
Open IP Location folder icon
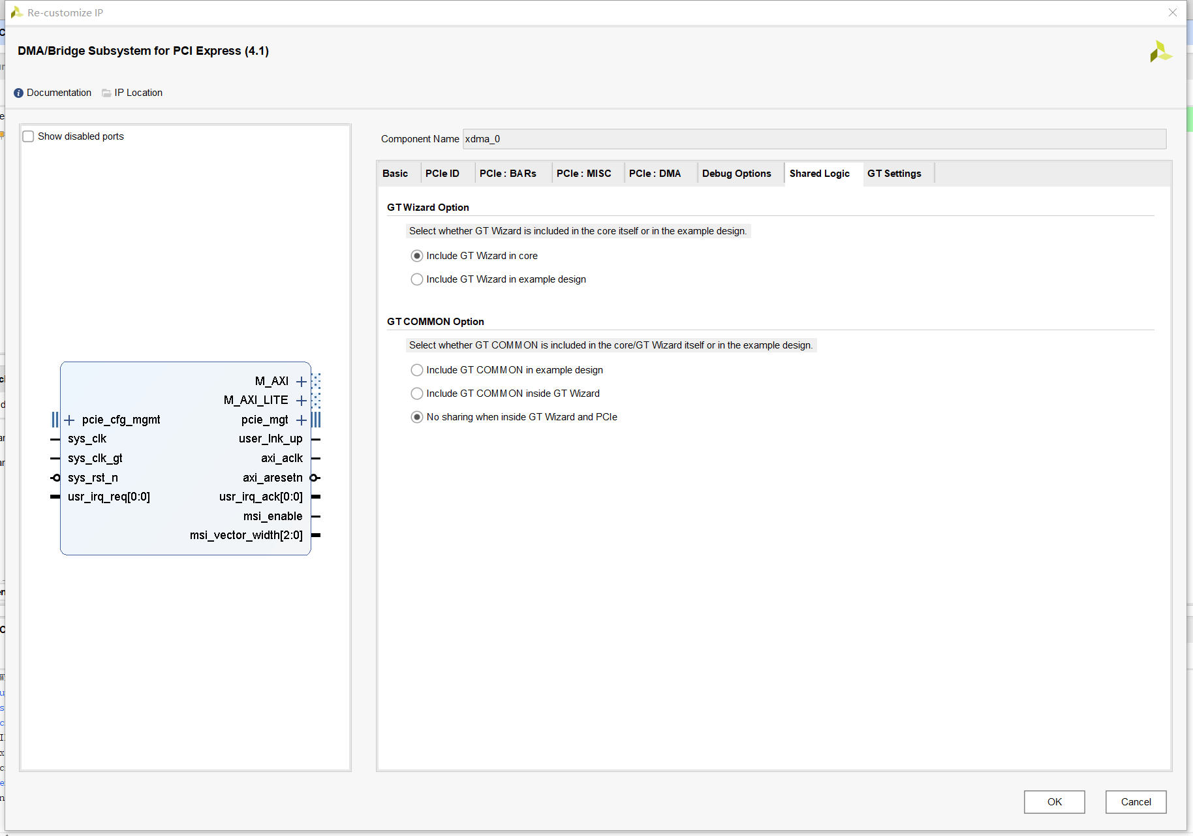click(106, 93)
